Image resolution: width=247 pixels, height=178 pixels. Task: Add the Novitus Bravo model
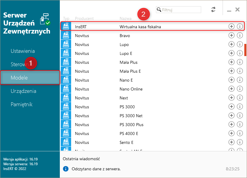[x=232, y=35]
